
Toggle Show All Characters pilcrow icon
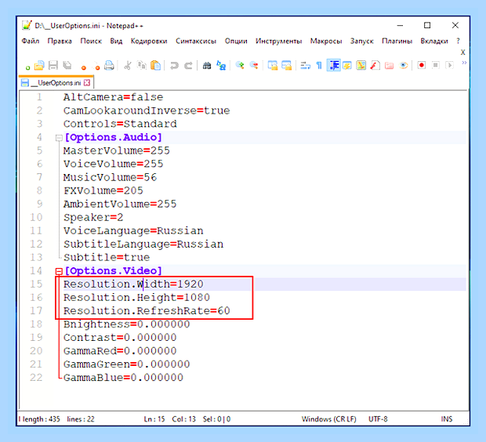coord(319,65)
